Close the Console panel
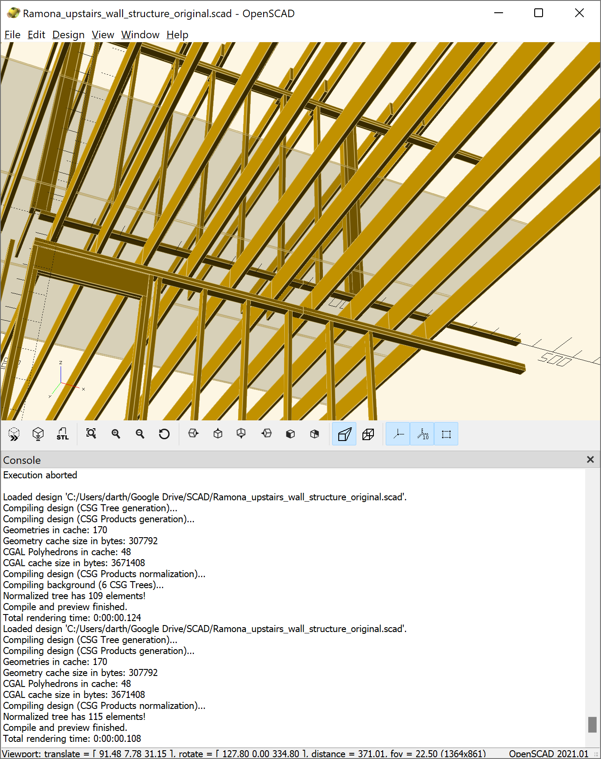The image size is (601, 759). [590, 459]
